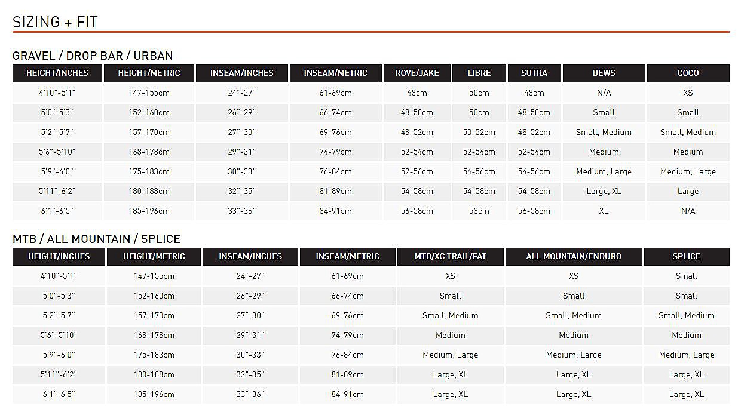
Task: Click the GRAVEL / DROP BAR / URBAN section title
Action: tap(93, 56)
